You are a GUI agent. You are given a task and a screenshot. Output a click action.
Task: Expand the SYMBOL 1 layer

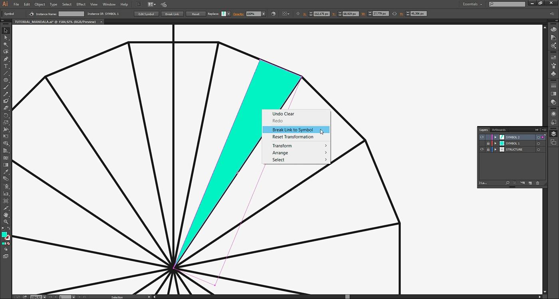(x=496, y=144)
